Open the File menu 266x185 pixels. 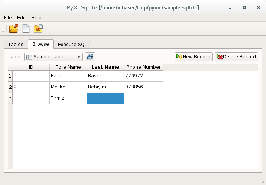[x=8, y=17]
